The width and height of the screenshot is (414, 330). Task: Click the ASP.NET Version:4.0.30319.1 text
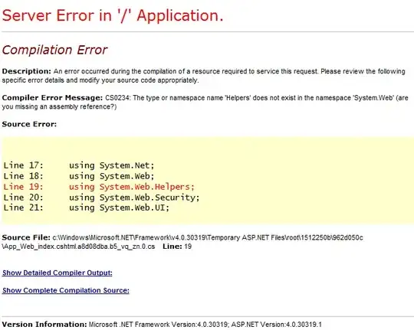[277, 324]
